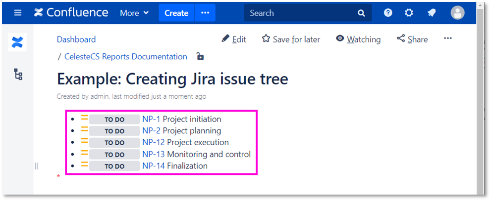Image resolution: width=491 pixels, height=201 pixels.
Task: Open issue NP-12 link
Action: coord(154,142)
